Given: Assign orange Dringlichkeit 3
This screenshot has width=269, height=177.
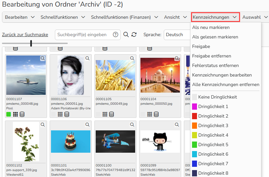Looking at the screenshot, I should click(x=226, y=125).
